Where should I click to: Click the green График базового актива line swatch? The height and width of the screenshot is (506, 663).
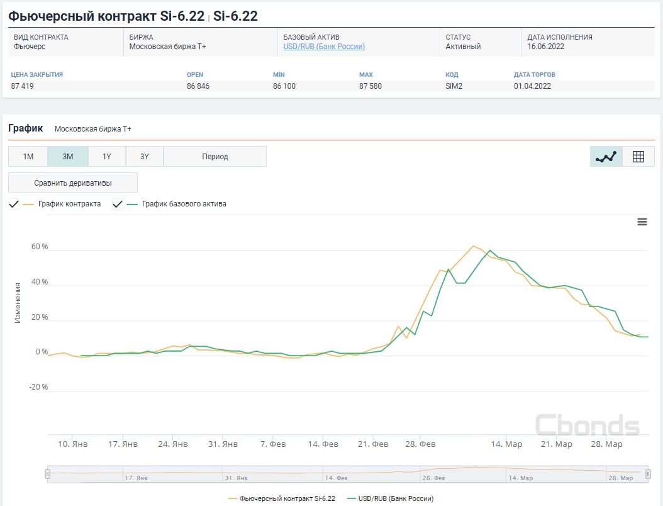coord(132,205)
